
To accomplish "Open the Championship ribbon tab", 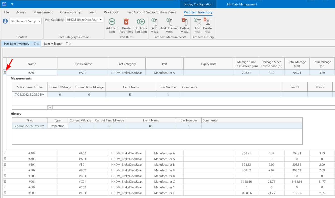I will [71, 12].
